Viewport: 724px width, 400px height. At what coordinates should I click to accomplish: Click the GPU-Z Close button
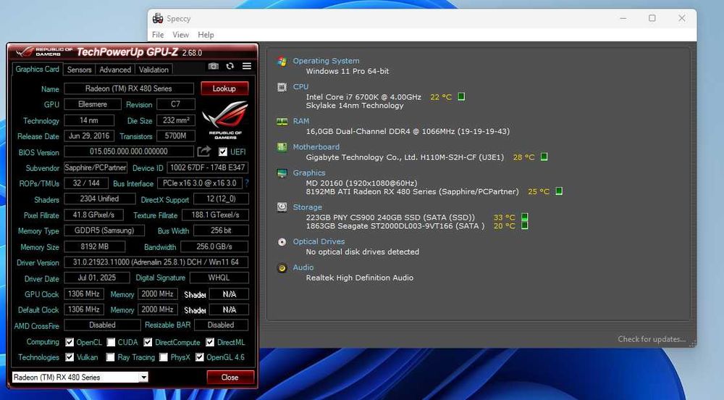coord(230,378)
